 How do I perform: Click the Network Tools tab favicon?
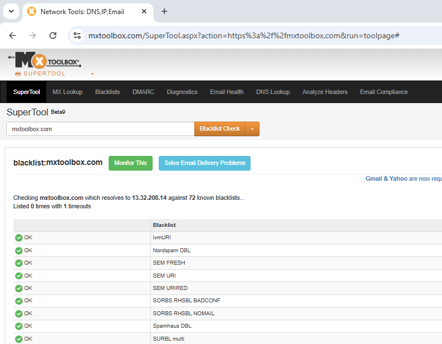[x=32, y=11]
